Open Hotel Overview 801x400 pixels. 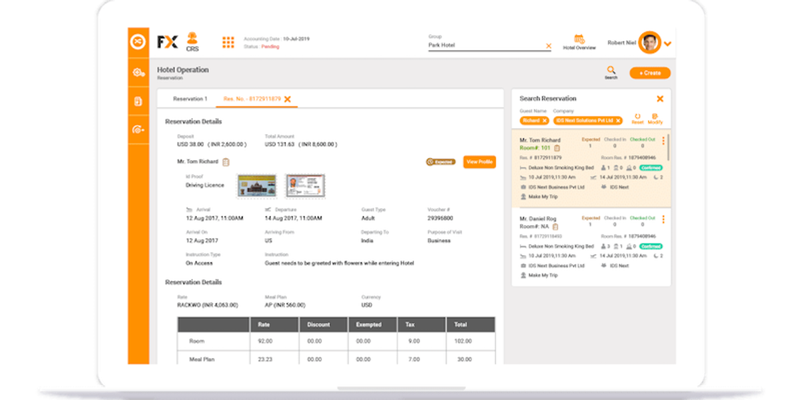[x=578, y=41]
